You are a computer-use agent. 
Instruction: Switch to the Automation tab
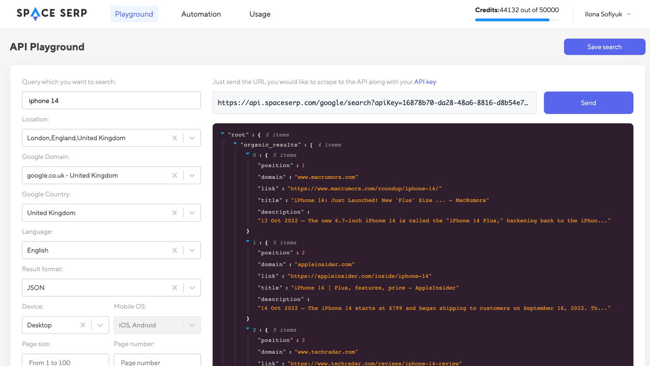pos(201,14)
